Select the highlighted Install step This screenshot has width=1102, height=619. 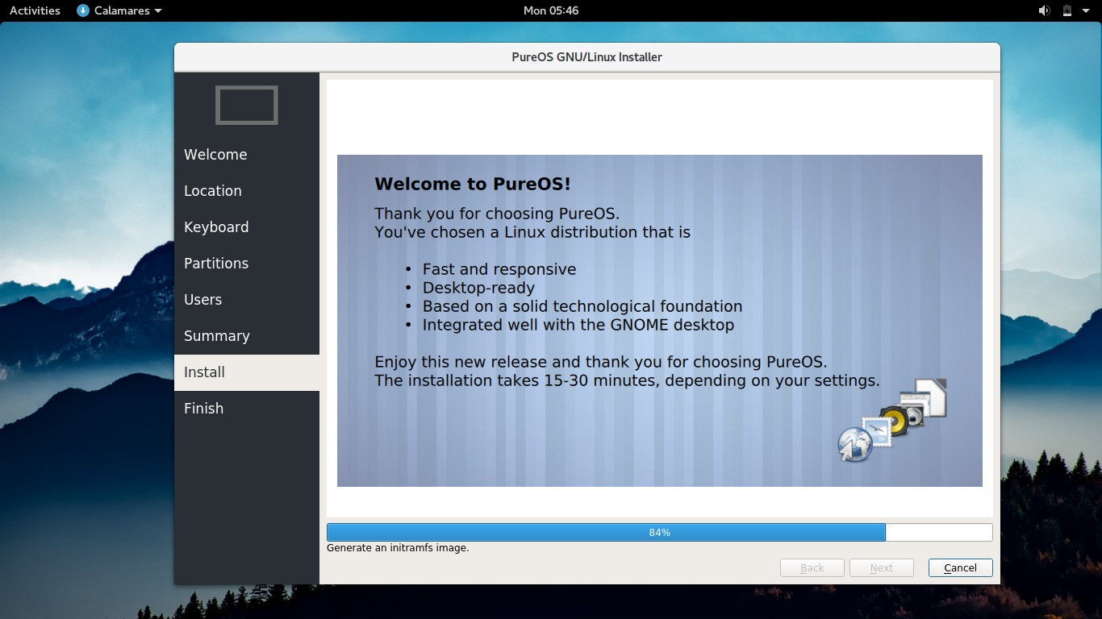(x=204, y=372)
